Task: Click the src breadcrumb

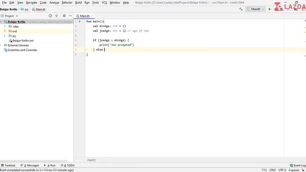Action: pyautogui.click(x=24, y=10)
